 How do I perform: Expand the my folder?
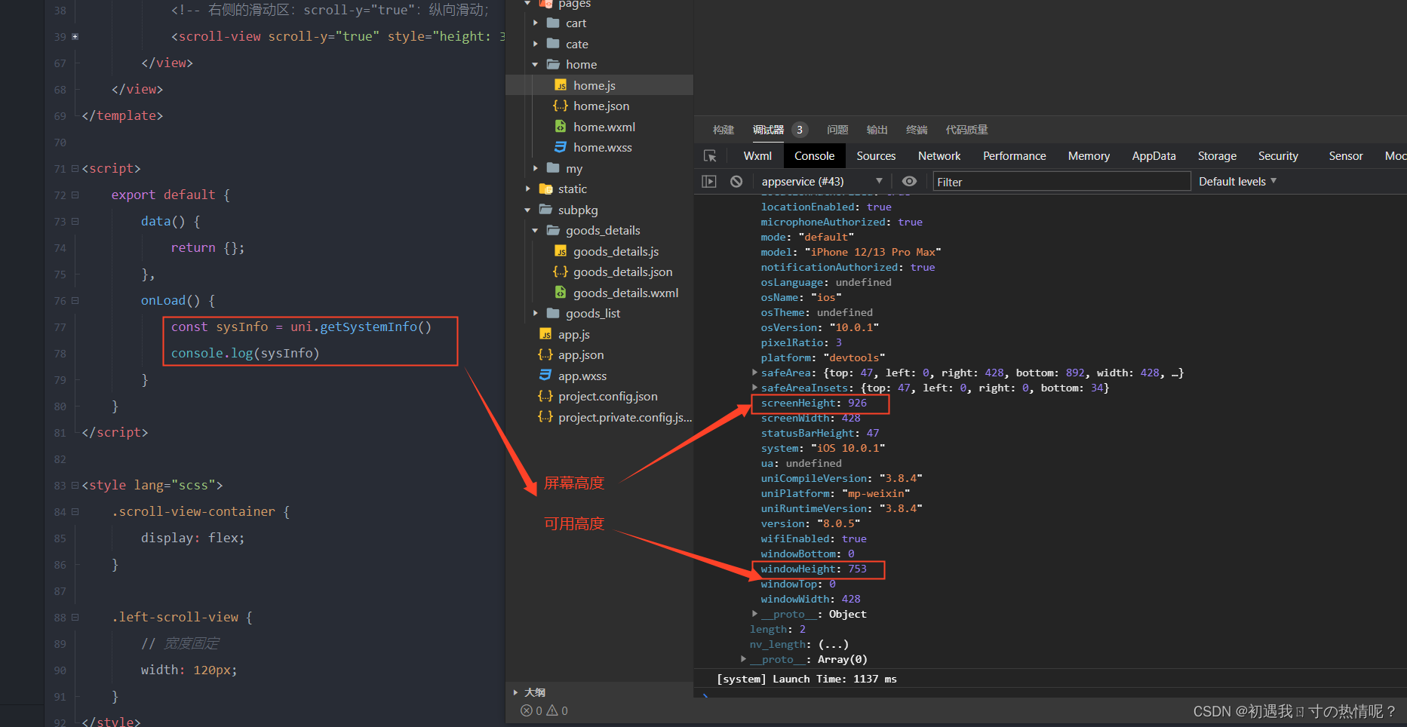click(x=536, y=168)
